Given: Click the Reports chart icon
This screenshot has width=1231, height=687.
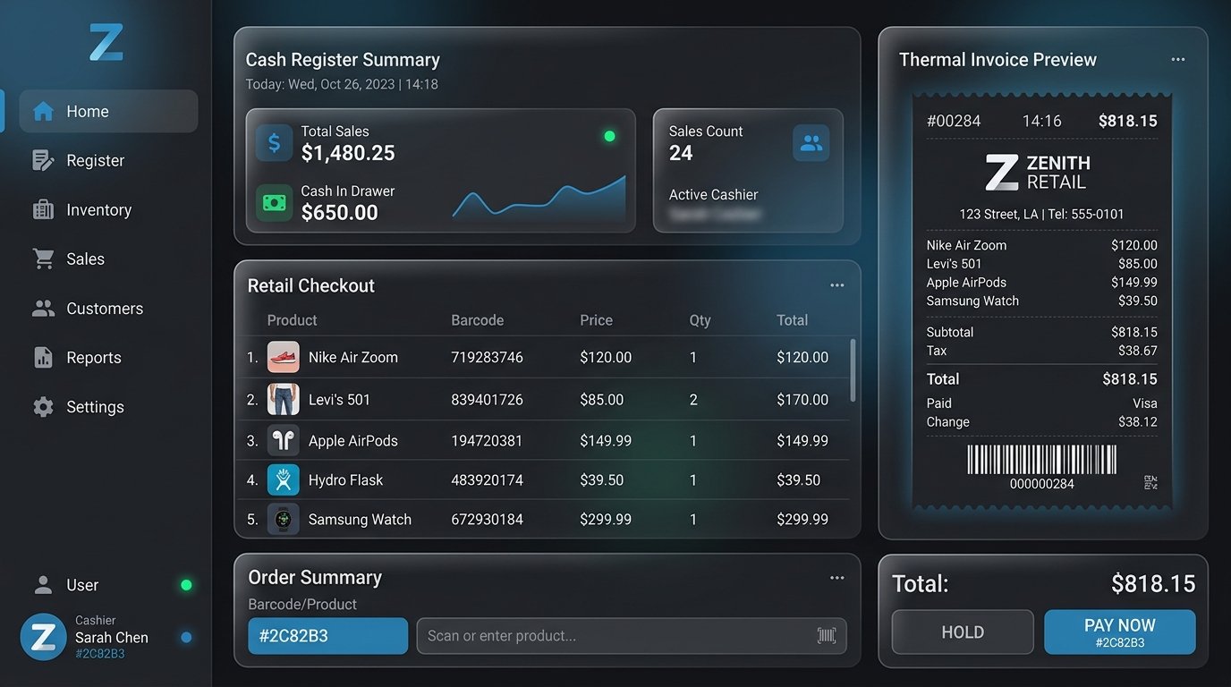Looking at the screenshot, I should coord(43,357).
